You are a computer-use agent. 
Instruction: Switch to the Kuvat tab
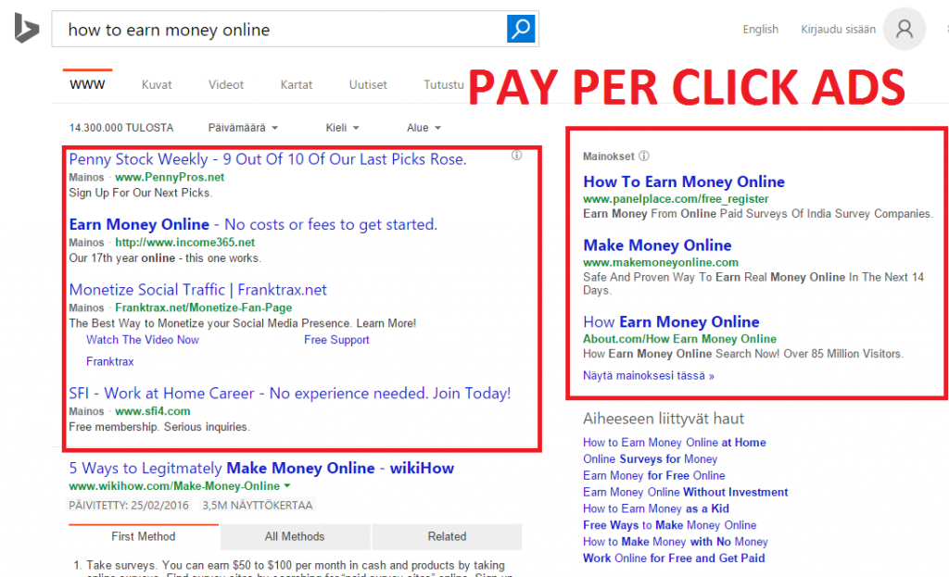(157, 84)
